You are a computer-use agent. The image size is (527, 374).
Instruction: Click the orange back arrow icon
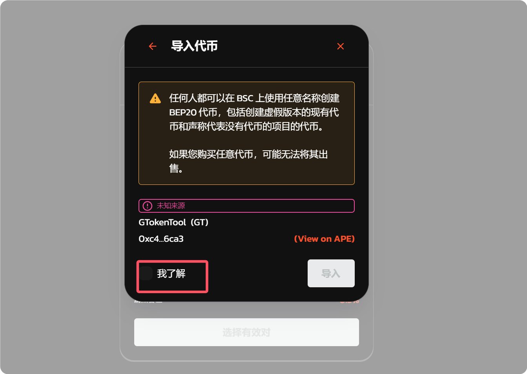click(x=153, y=46)
